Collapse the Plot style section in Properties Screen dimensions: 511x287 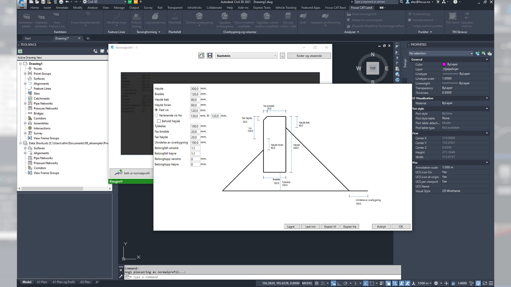[x=487, y=109]
